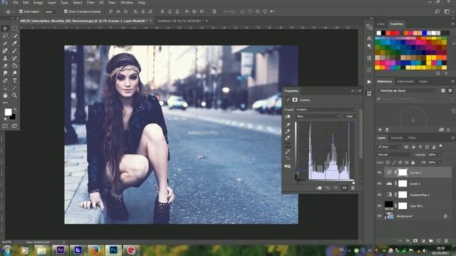Viewport: 456px width, 256px height.
Task: Open the Edit Toolbar three-dots button
Action: [5, 102]
